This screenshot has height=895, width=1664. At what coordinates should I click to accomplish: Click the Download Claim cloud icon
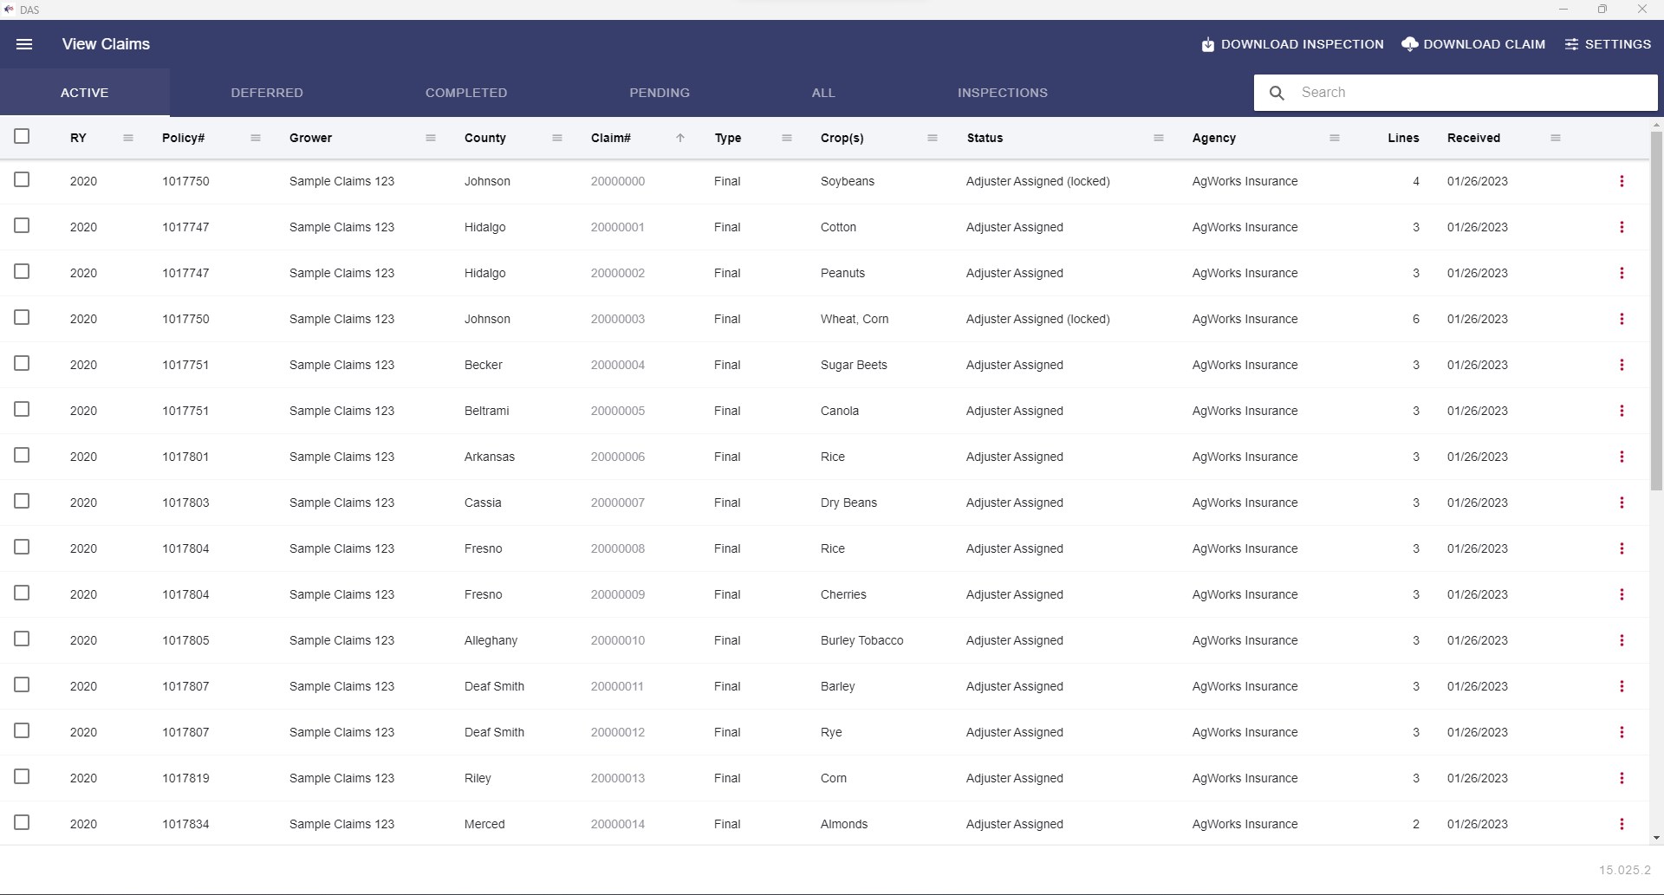pyautogui.click(x=1409, y=44)
